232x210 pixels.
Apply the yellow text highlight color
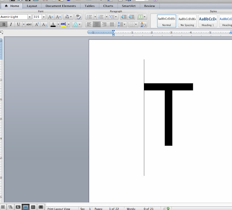click(63, 24)
